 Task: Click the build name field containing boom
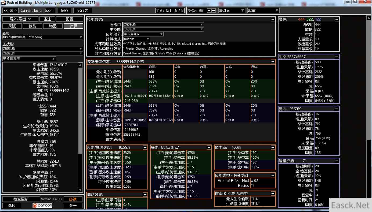(x=49, y=10)
